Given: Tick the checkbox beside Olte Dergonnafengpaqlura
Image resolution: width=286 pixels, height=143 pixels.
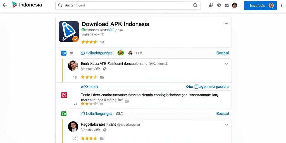Looking at the screenshot, I should 196,87.
